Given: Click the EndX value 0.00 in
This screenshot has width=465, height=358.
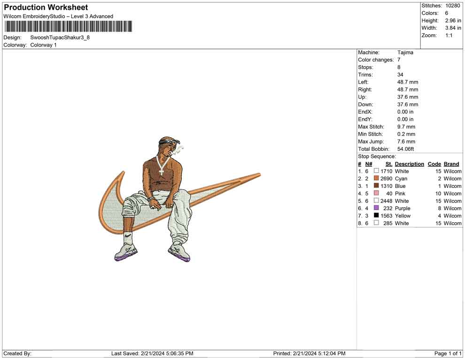Looking at the screenshot, I should click(x=405, y=112).
